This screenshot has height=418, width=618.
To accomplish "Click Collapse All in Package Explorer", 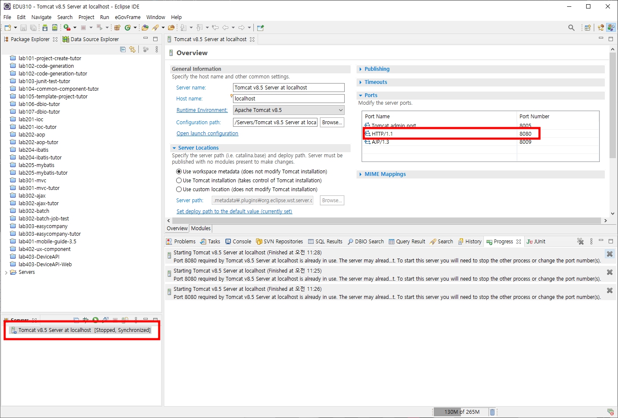I will [123, 50].
